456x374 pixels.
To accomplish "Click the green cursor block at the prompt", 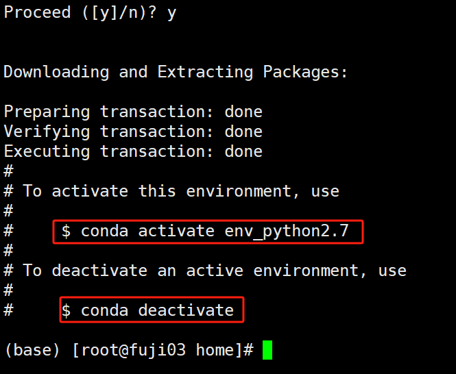I will point(267,350).
